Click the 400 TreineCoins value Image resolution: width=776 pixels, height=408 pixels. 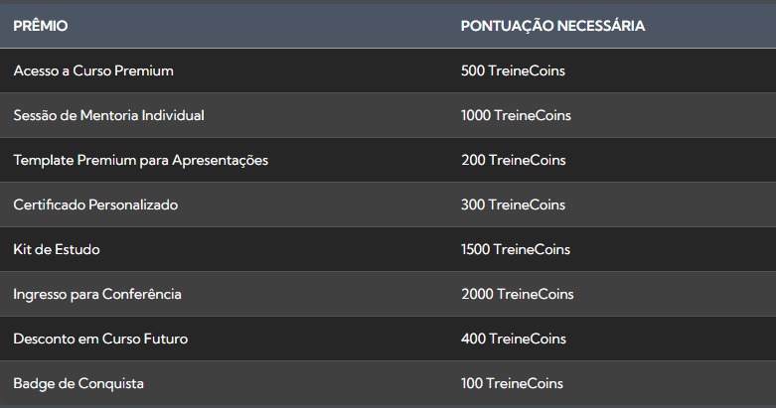tap(513, 339)
